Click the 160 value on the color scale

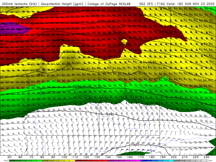[x=130, y=157]
